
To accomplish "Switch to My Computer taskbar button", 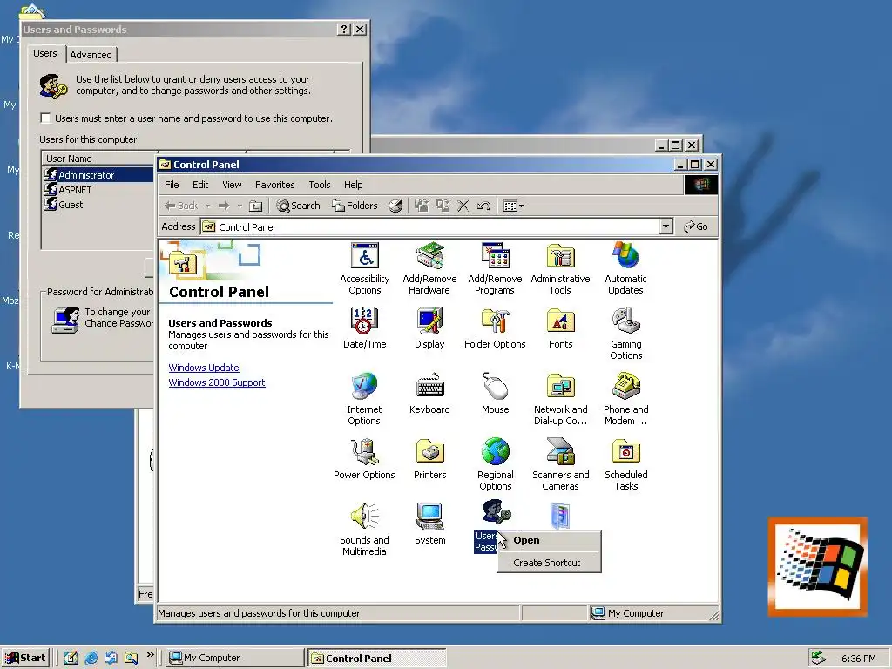I will [235, 658].
